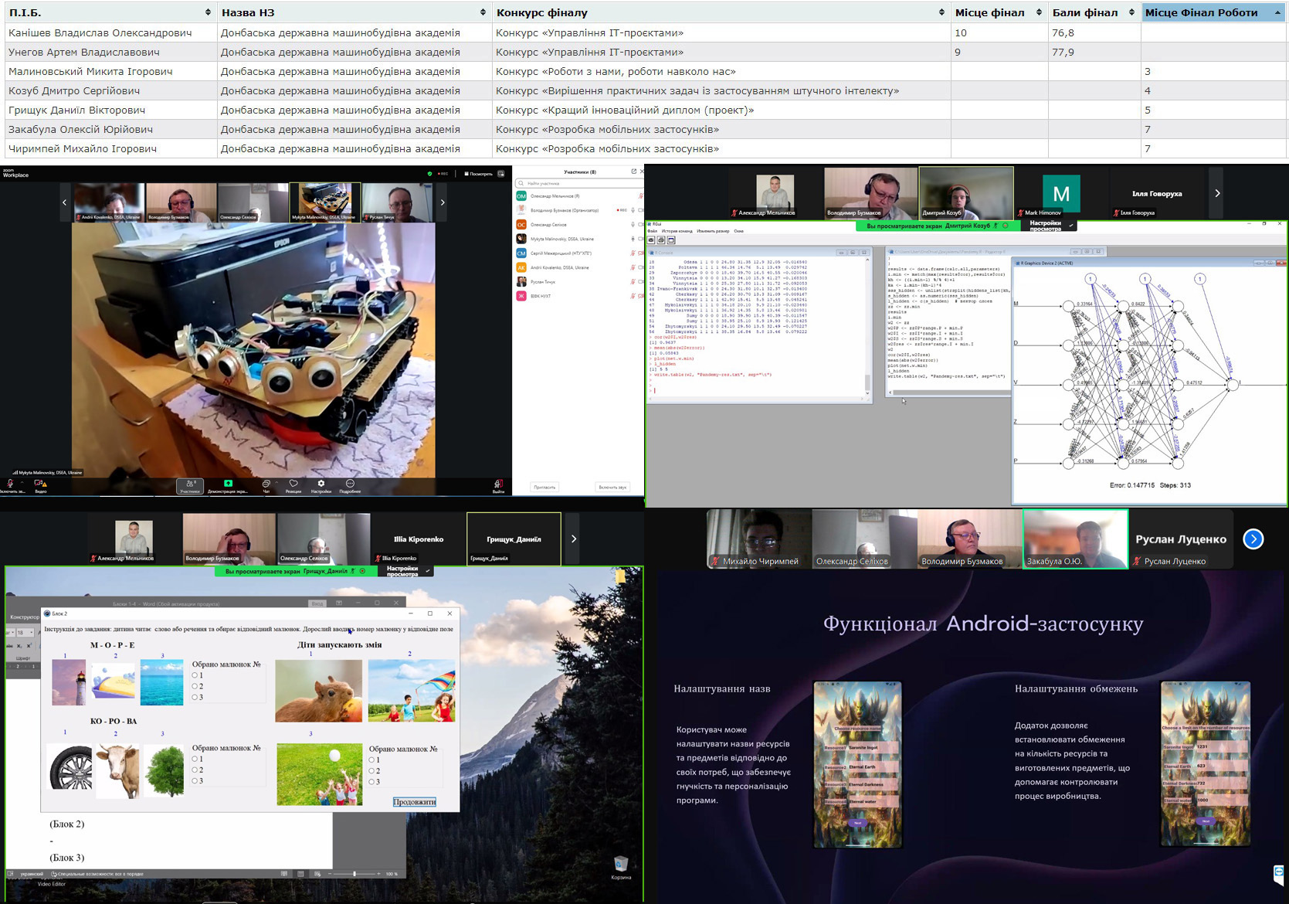Show previous video thumbnails in robot meeting

tap(64, 202)
